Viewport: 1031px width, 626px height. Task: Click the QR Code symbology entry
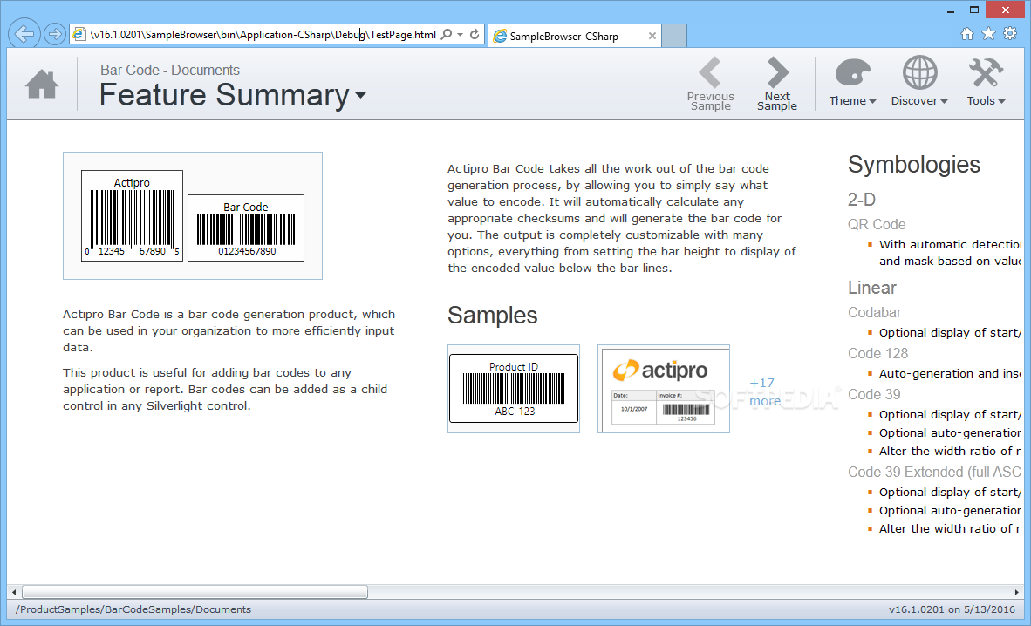tap(877, 224)
